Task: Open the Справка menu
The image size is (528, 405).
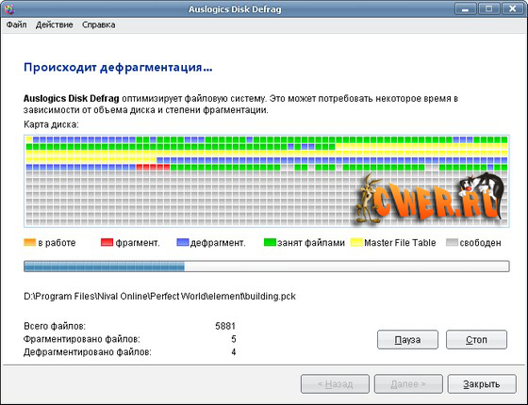Action: 99,24
